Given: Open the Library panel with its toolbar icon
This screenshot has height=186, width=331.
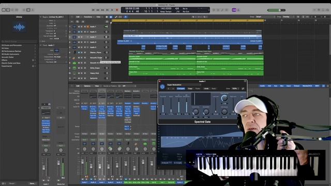Looking at the screenshot, I should pyautogui.click(x=4, y=10).
